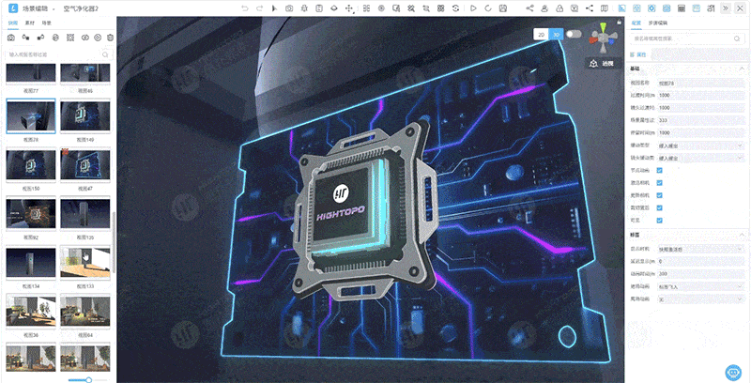
Task: Click the four-square grid icon in top toolbar
Action: [x=366, y=8]
